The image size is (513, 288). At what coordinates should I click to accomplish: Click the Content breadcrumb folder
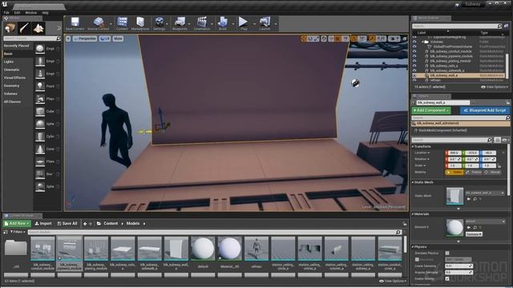coord(111,223)
